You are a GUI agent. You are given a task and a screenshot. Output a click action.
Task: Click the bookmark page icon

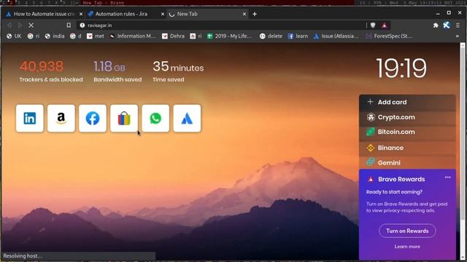pos(69,25)
